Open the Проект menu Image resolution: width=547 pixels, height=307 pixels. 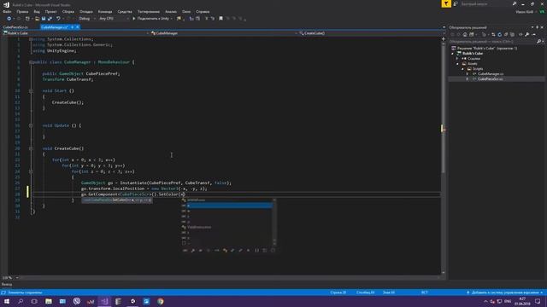(x=50, y=11)
